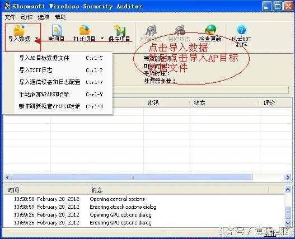Viewport: 295px width, 239px height.
Task: Click the 平均速度 label
Action: (x=157, y=73)
